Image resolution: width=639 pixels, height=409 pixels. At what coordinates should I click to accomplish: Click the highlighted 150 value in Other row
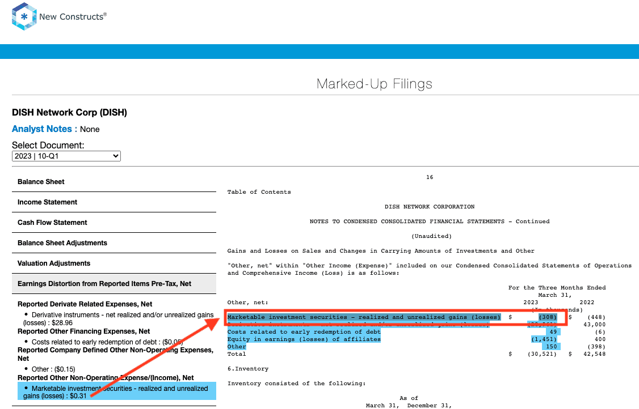click(552, 347)
